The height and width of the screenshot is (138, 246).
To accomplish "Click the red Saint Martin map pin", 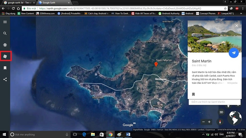I will (156, 65).
